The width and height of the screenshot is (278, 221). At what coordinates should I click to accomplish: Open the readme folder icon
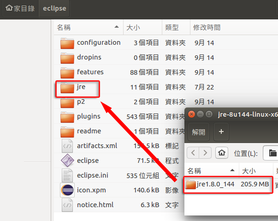(67, 131)
